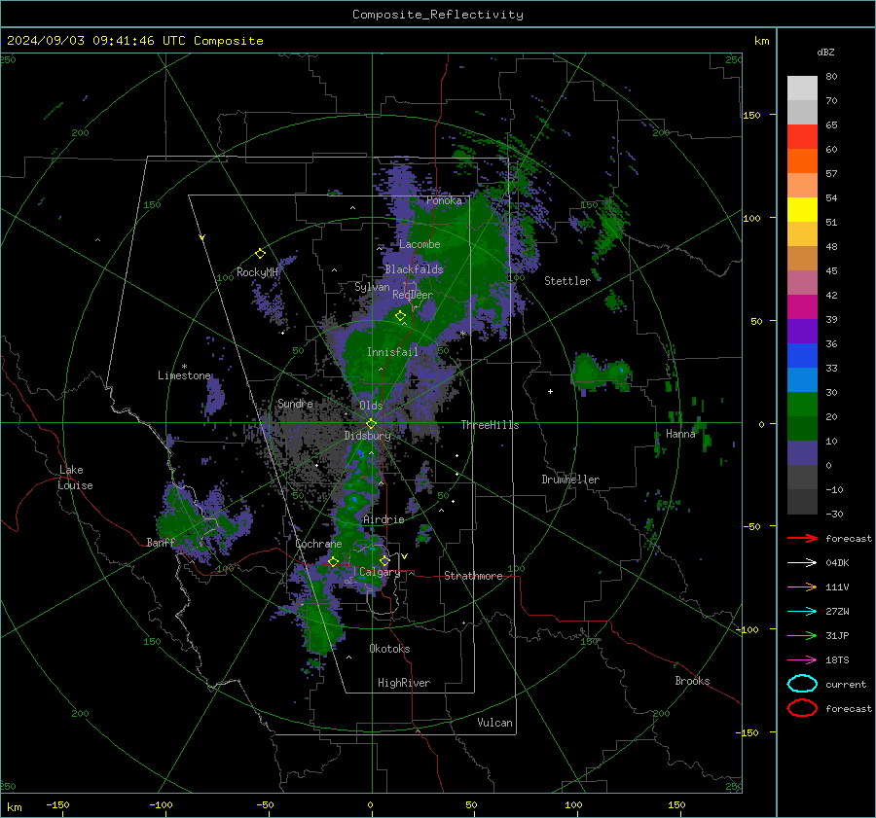Select the Stettler label

(x=567, y=281)
